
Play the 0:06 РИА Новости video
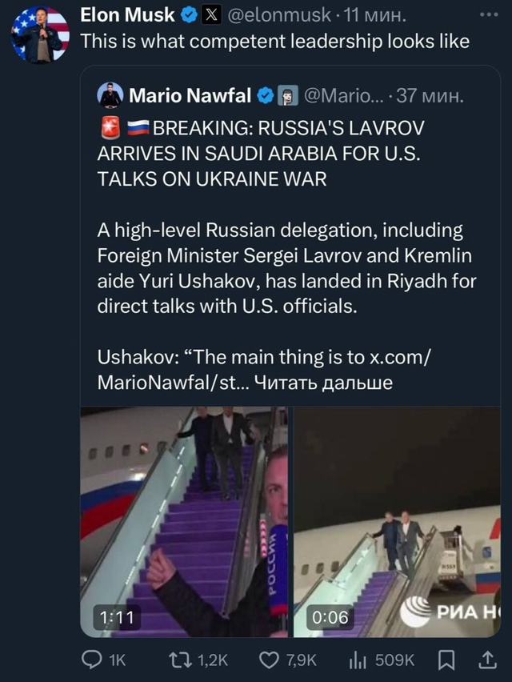[x=397, y=522]
